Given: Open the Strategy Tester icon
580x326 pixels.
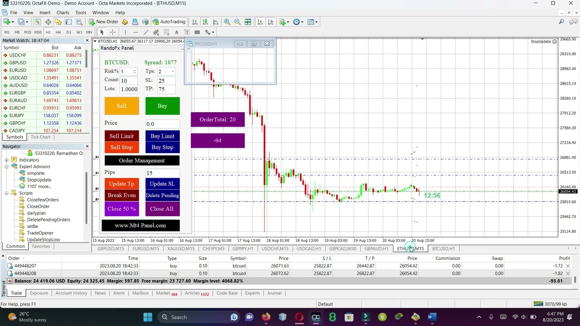Looking at the screenshot, I should pos(79,22).
